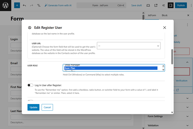Open the document overview list icon

(x=39, y=5)
